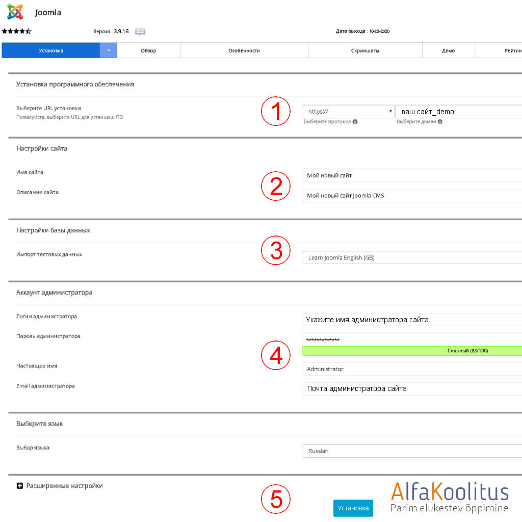Viewport: 522px width, 522px height.
Task: Switch to the Рейтинг tab
Action: (499, 50)
